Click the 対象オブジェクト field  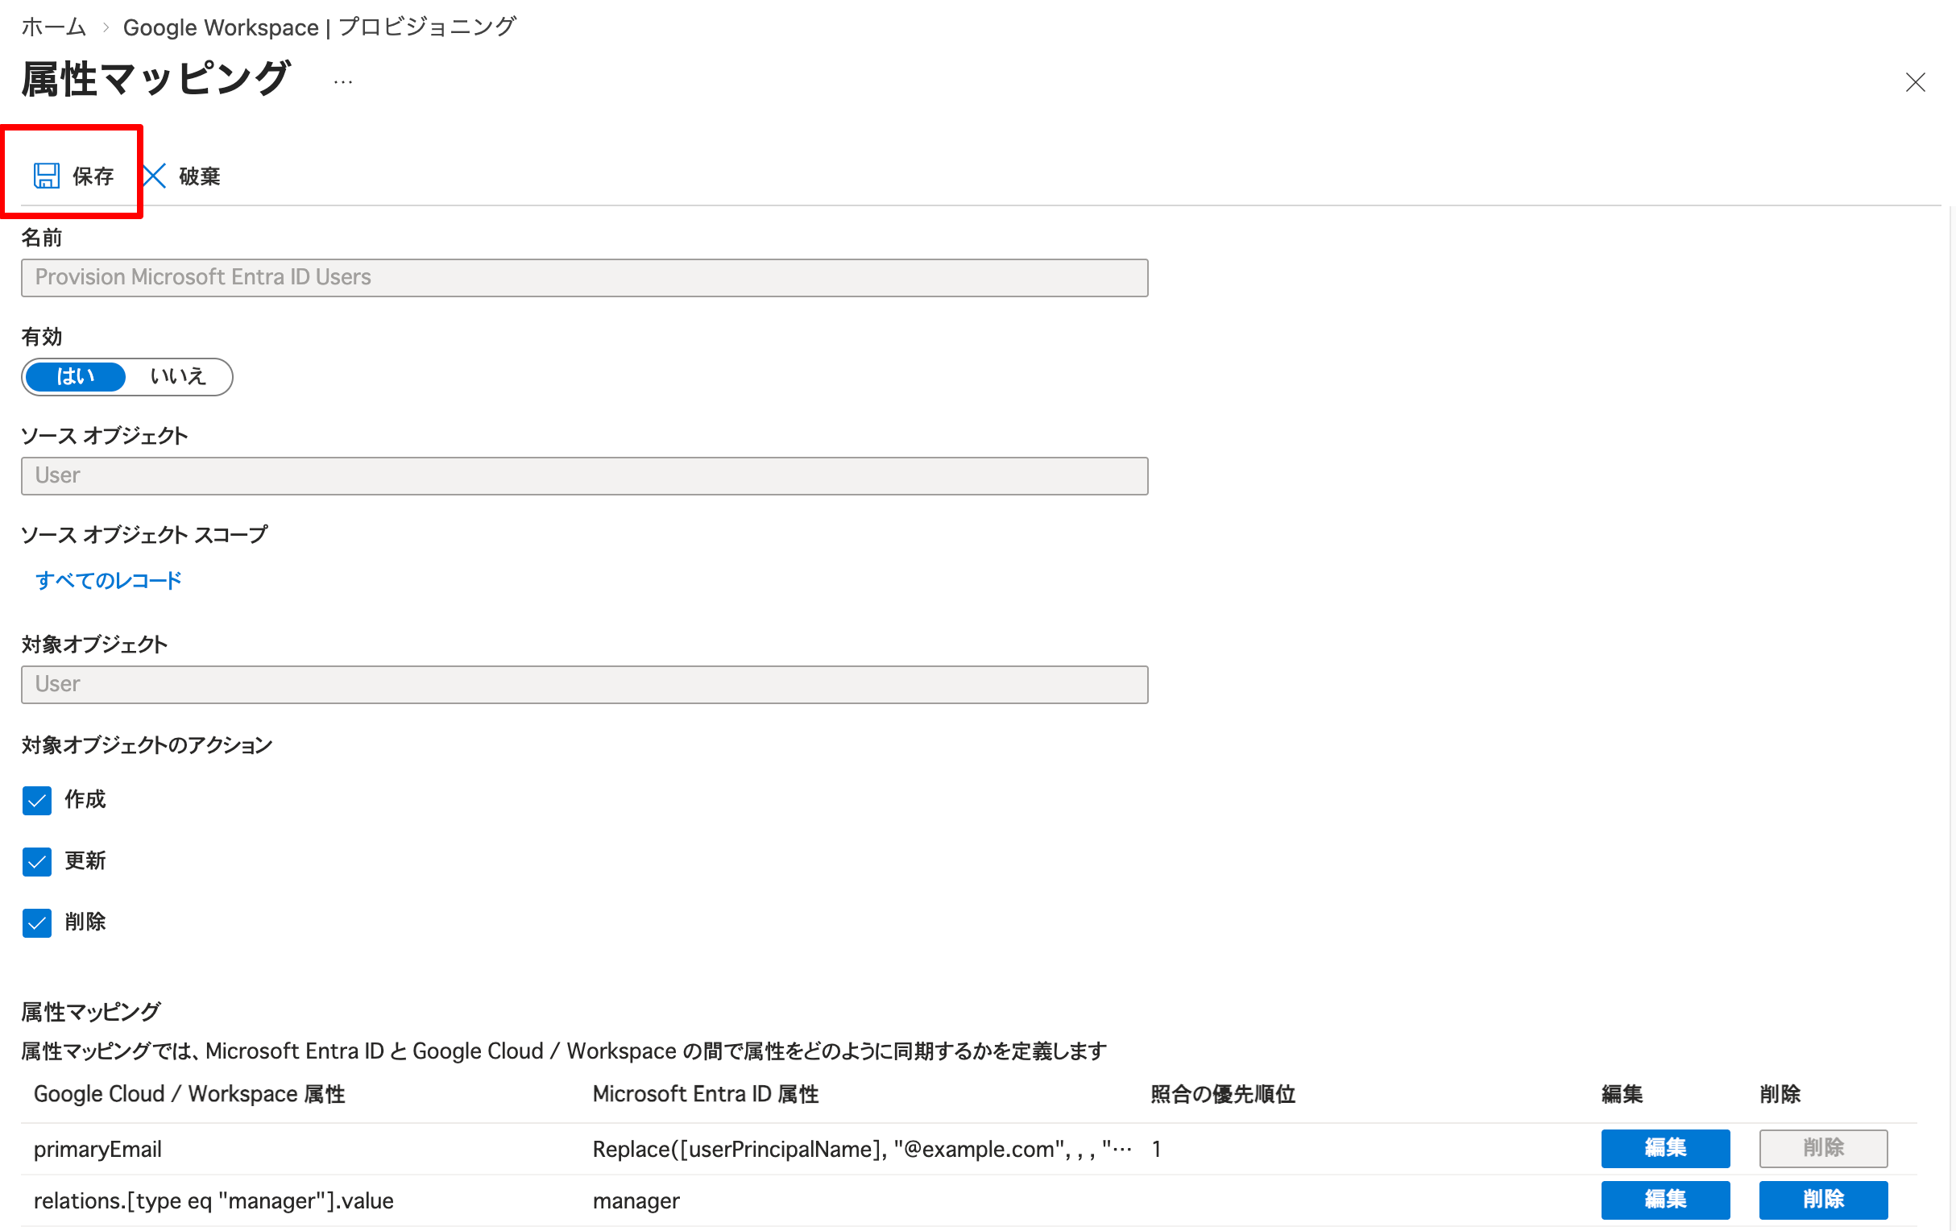584,684
